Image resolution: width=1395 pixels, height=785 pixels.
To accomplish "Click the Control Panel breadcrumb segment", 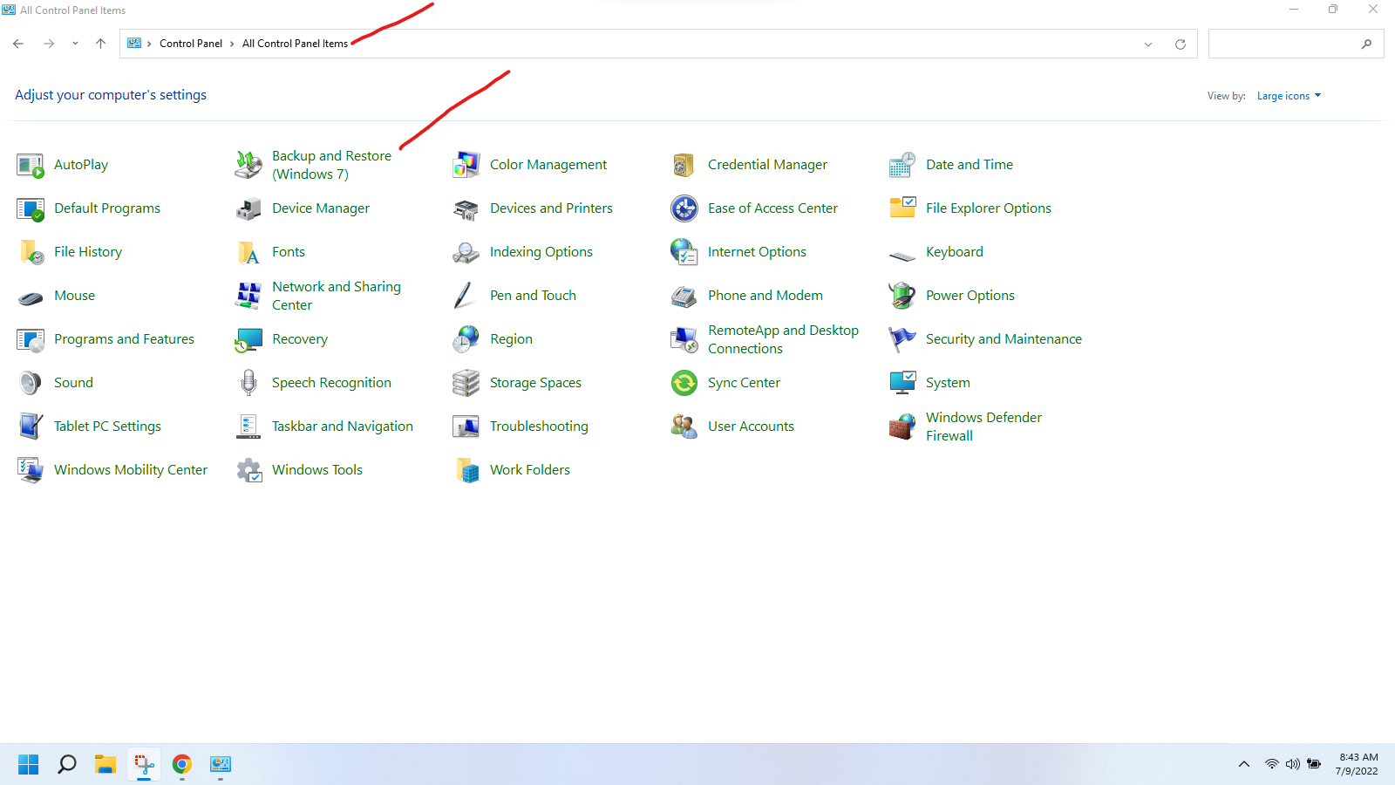I will click(191, 44).
